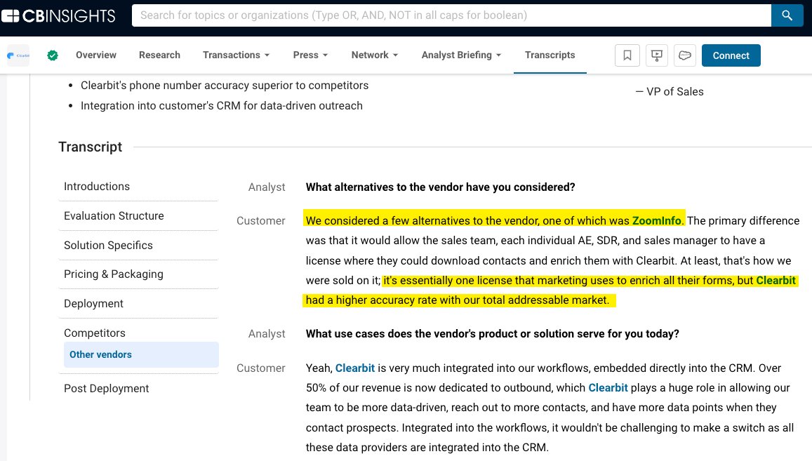Select Deployment in the transcript outline
Image resolution: width=812 pixels, height=461 pixels.
click(x=94, y=304)
